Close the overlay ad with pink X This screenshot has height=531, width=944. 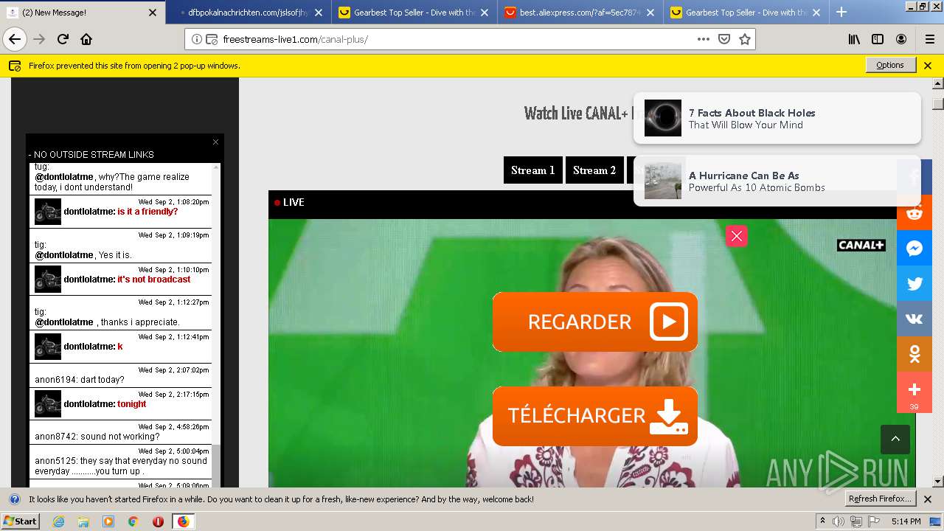pos(737,236)
